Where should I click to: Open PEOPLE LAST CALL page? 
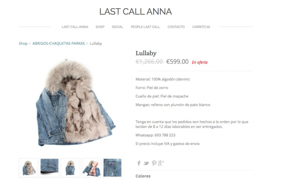pyautogui.click(x=145, y=27)
